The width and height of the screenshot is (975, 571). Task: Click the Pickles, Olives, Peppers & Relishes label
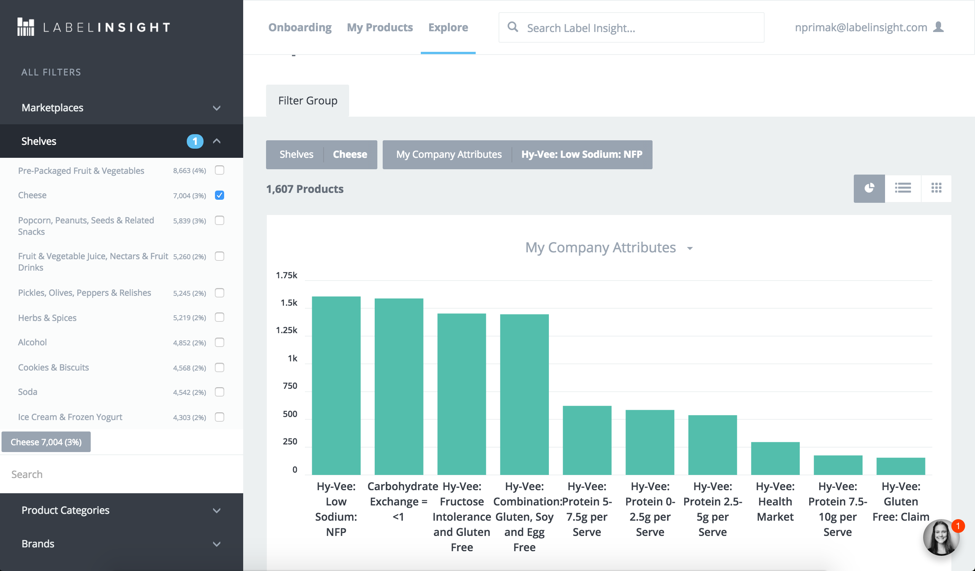[x=84, y=293]
